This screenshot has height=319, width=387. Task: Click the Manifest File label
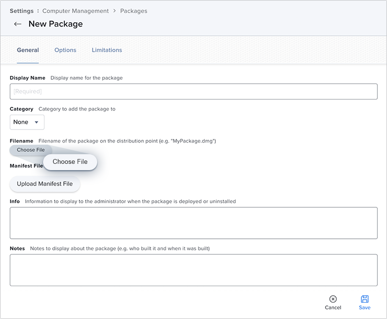[26, 166]
